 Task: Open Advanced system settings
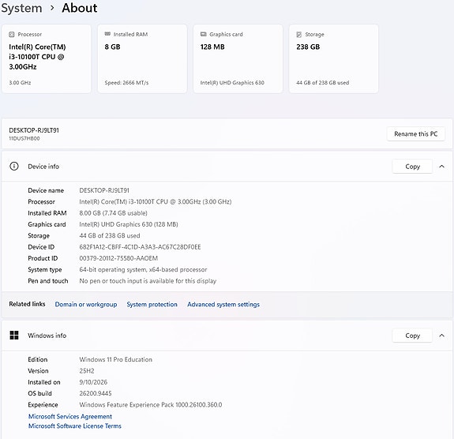(x=223, y=304)
